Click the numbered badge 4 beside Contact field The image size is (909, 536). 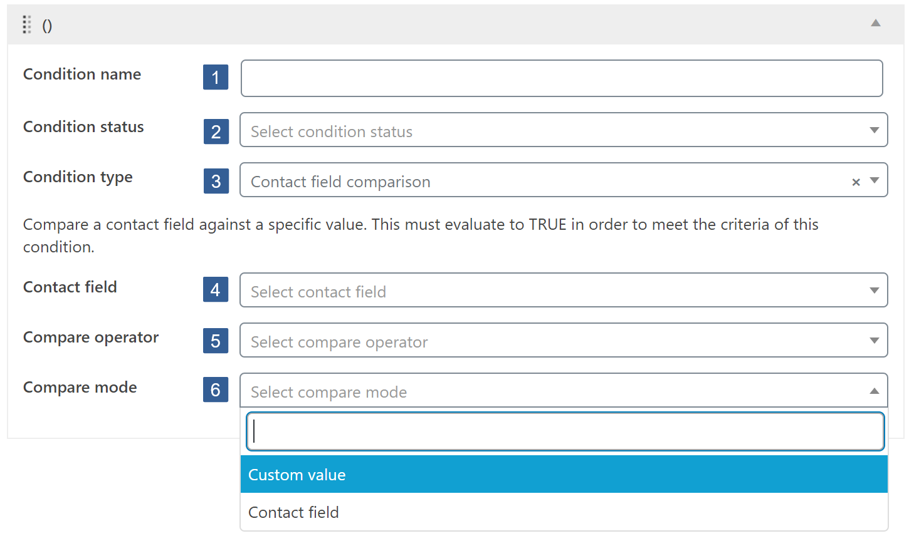215,290
